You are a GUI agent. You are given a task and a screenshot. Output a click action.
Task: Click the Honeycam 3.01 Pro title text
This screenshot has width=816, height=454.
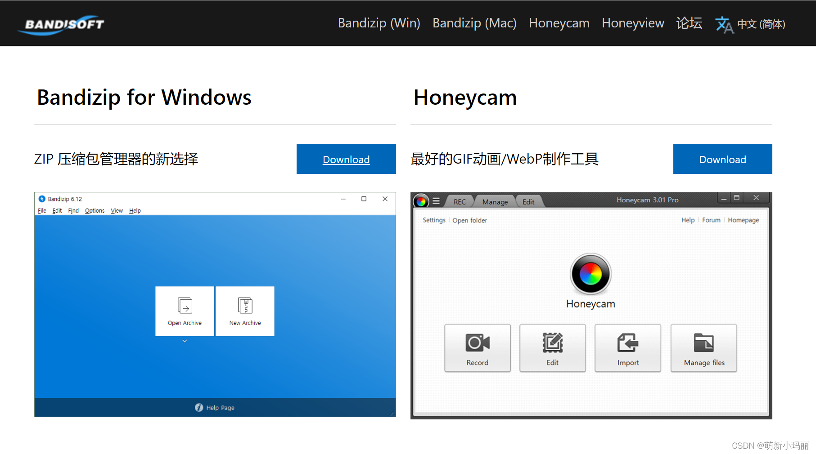[x=648, y=200]
